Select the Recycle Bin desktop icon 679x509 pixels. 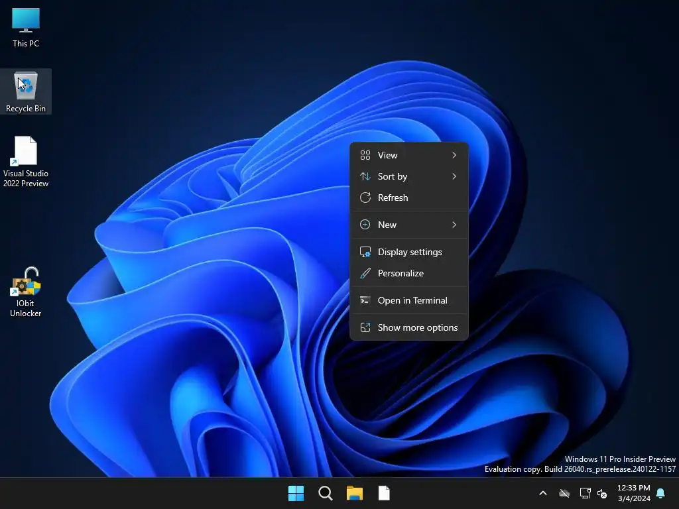coord(26,91)
